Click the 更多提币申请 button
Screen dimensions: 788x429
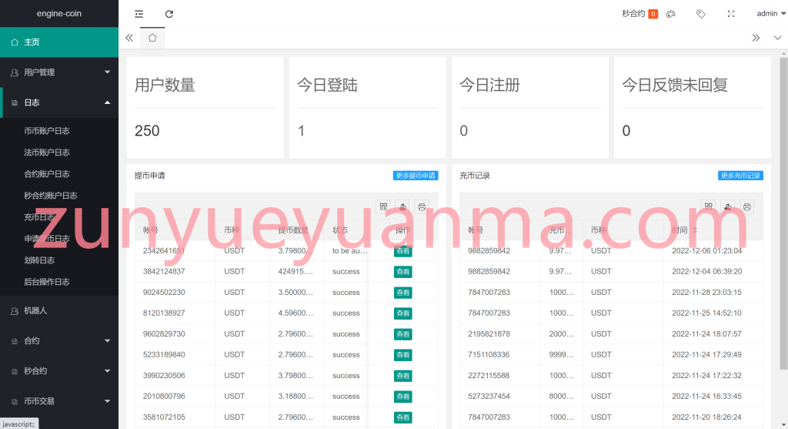coord(416,176)
